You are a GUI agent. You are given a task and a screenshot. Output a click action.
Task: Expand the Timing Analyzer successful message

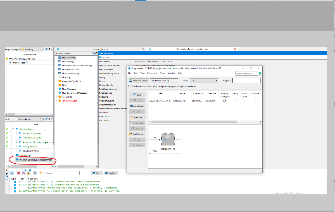[11, 188]
